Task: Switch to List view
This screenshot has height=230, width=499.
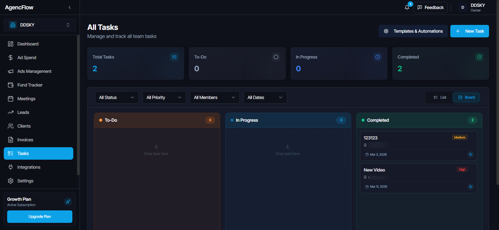Action: pyautogui.click(x=440, y=97)
